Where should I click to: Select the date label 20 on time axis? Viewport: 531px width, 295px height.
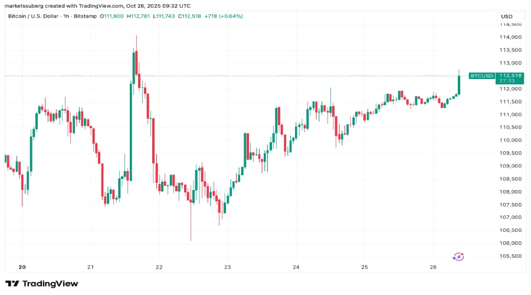(22, 267)
